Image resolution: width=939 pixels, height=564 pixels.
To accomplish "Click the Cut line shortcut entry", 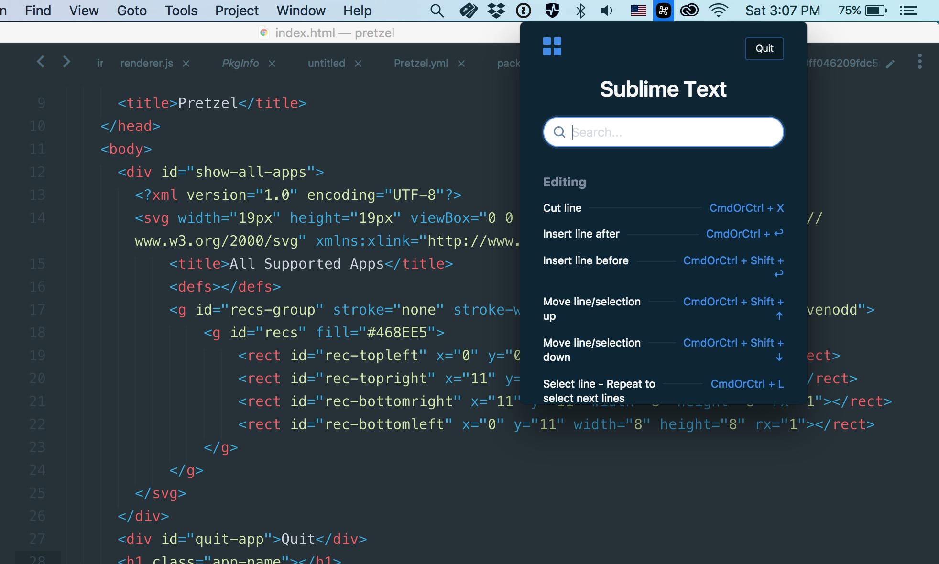I will coord(663,208).
